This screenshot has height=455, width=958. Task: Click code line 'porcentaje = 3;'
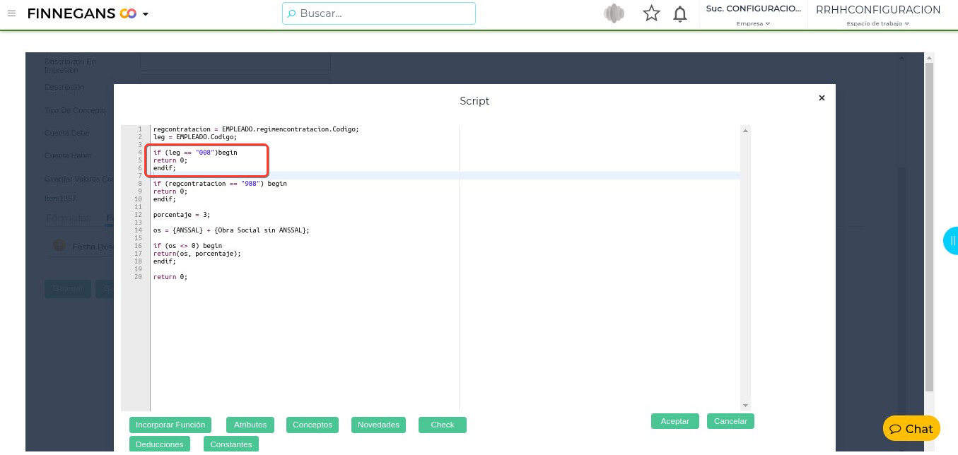click(182, 215)
